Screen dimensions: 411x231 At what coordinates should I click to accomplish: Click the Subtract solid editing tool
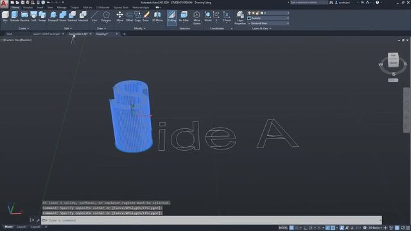73,16
